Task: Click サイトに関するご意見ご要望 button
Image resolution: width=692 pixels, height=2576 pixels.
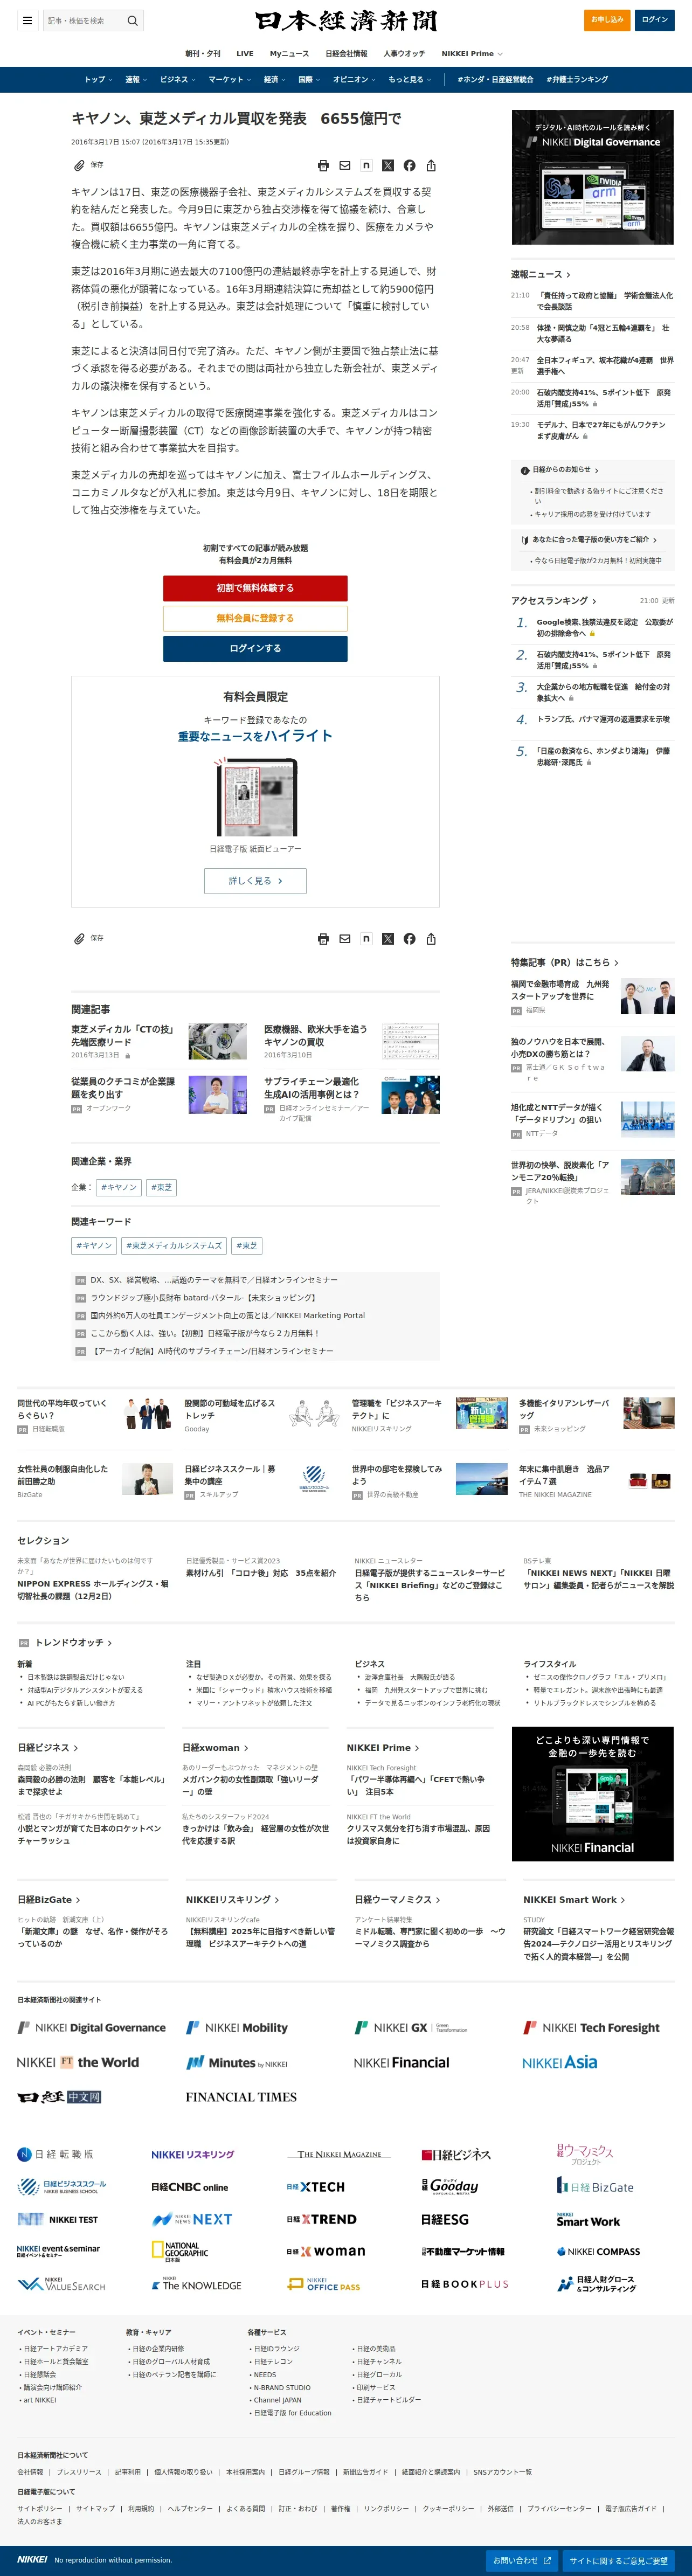Action: point(618,2561)
